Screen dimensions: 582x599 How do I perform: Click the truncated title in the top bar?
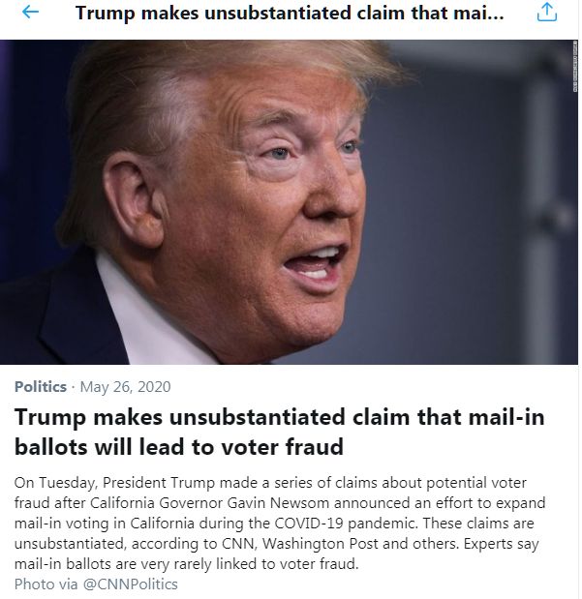click(x=290, y=13)
